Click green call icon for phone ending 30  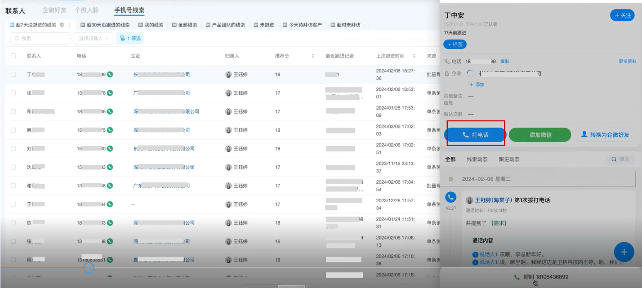[110, 149]
